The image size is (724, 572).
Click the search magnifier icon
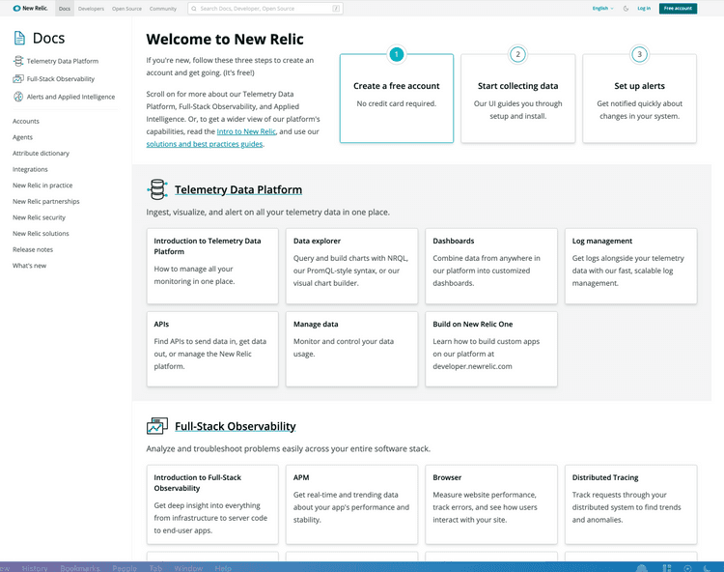(x=193, y=8)
